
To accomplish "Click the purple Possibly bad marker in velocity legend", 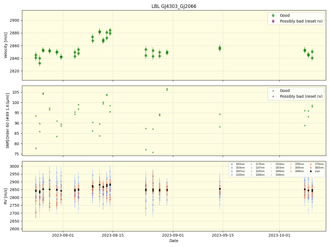I will point(273,21).
